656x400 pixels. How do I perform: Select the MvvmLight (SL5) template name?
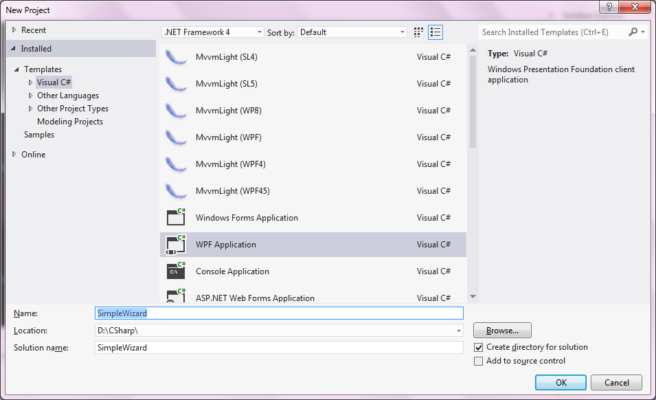pyautogui.click(x=226, y=84)
